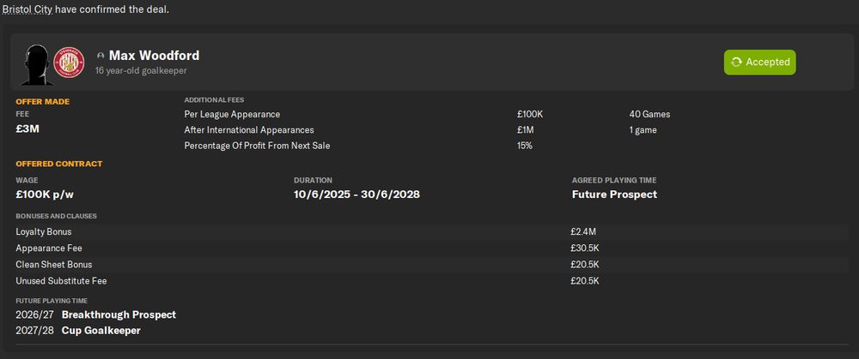Image resolution: width=859 pixels, height=359 pixels.
Task: Open the Bristol City club link
Action: coord(32,9)
